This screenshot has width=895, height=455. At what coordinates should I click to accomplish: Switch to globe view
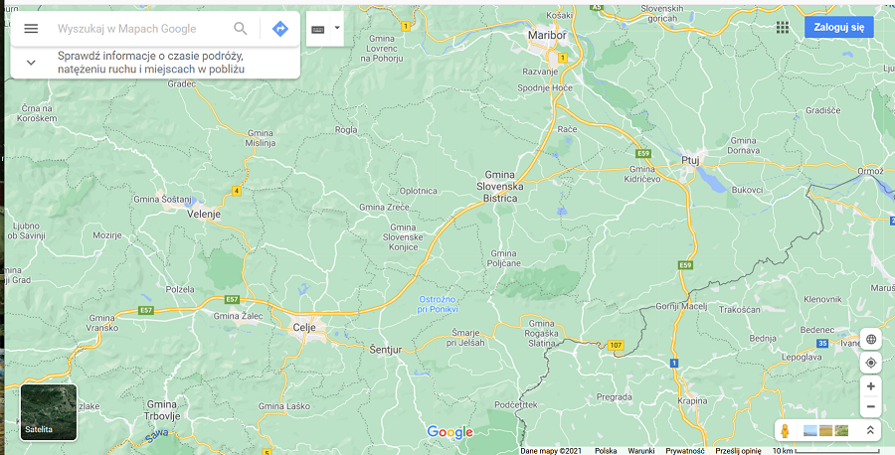coord(870,339)
